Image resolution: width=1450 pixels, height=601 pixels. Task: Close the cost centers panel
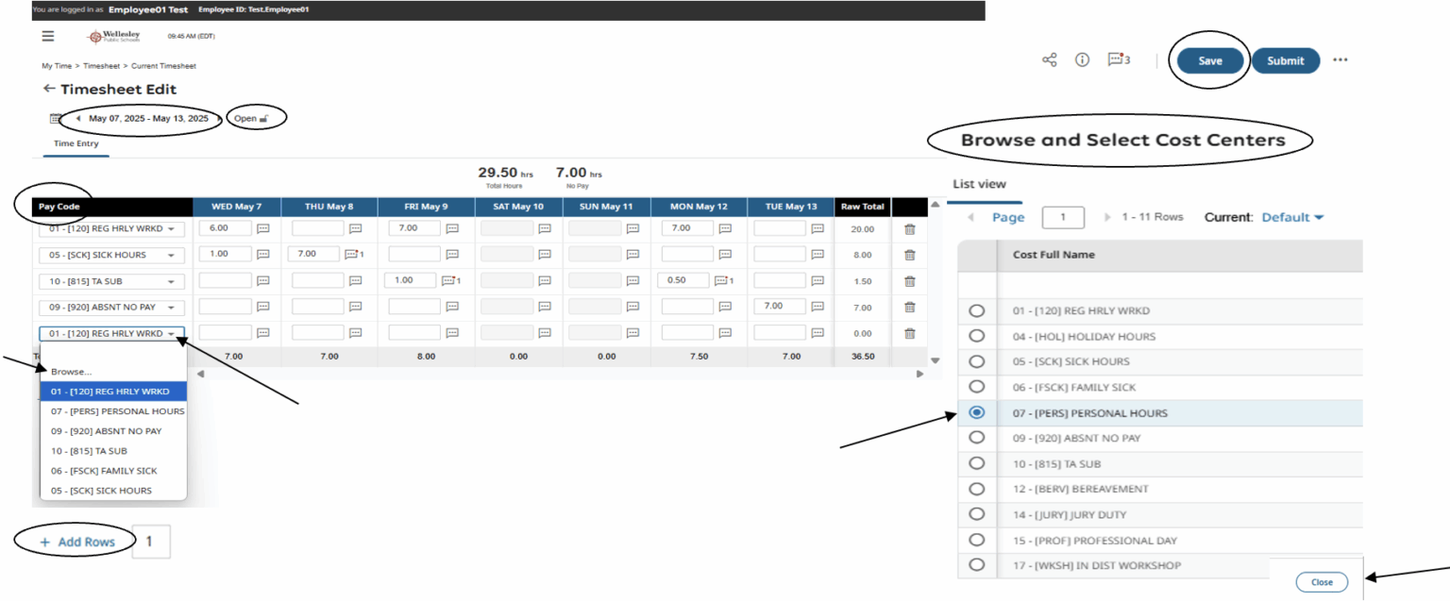(1322, 581)
